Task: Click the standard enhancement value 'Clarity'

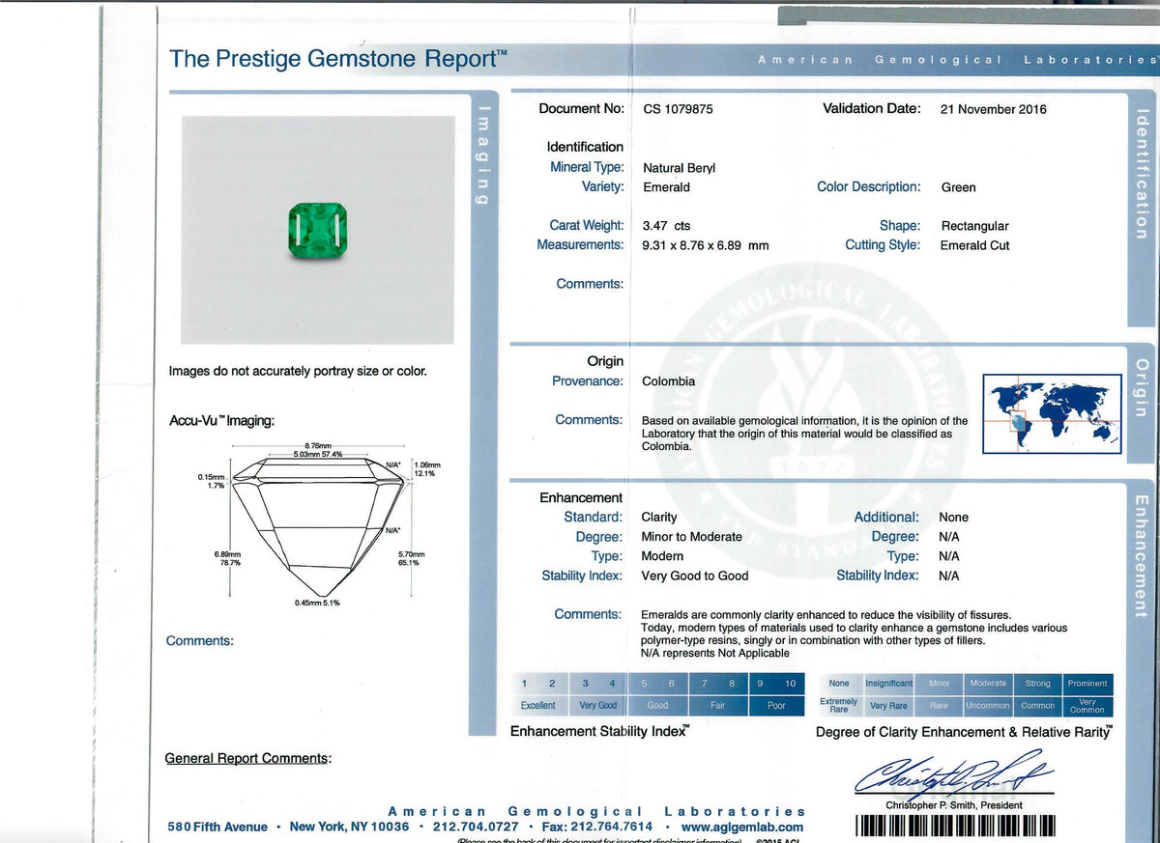Action: pos(659,518)
